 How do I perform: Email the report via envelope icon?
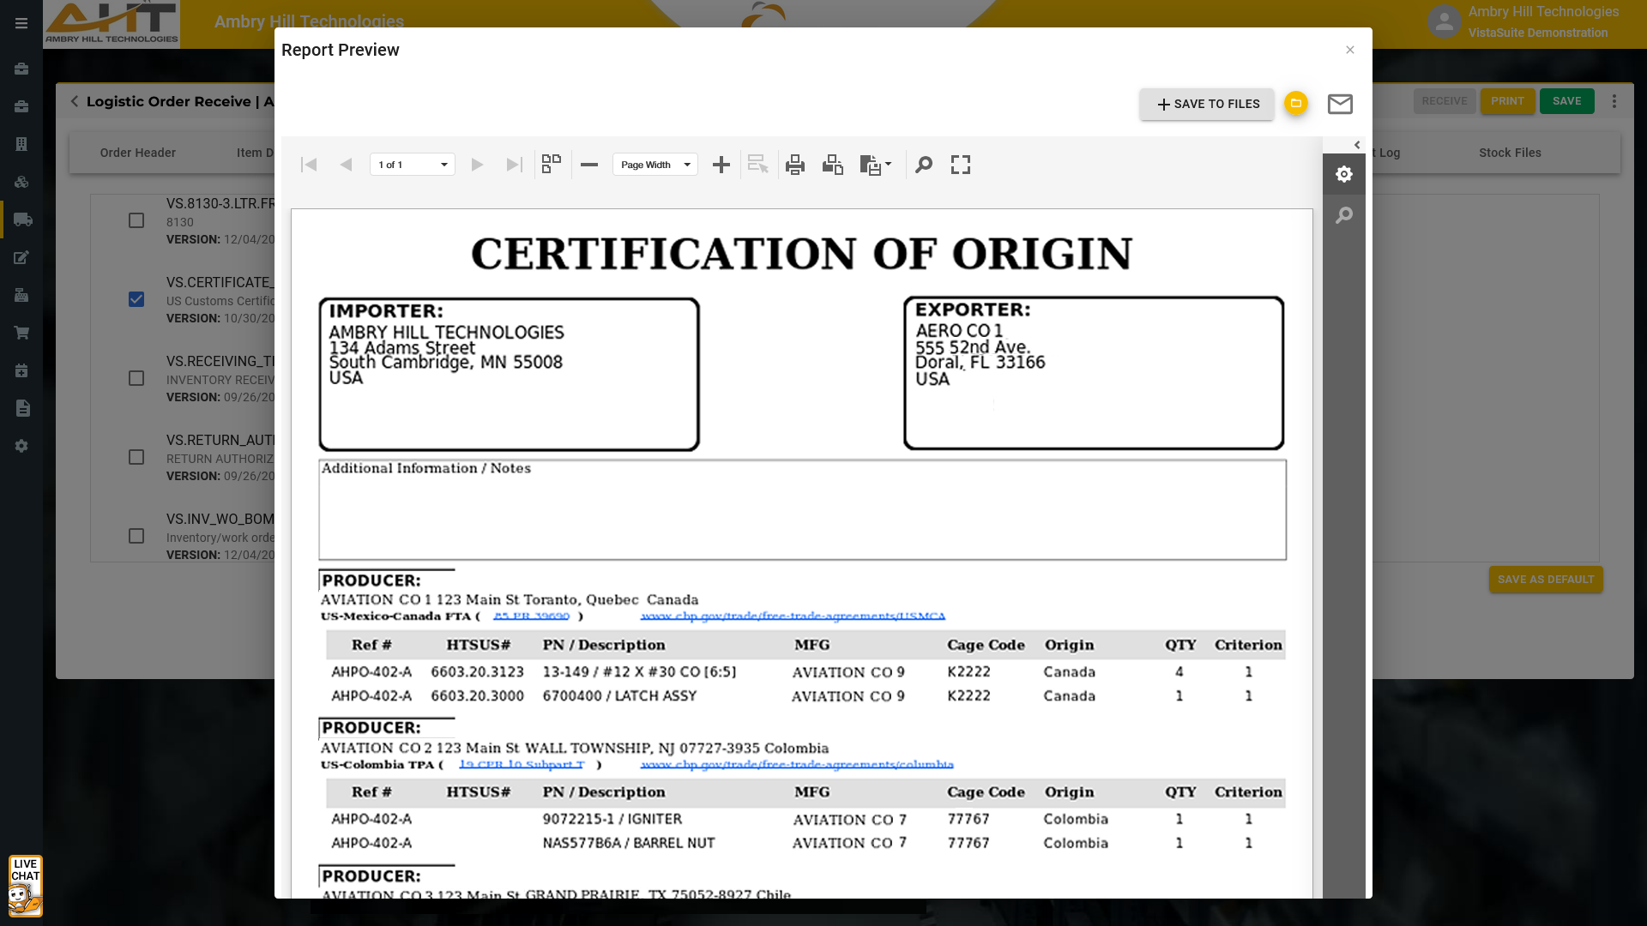tap(1340, 104)
